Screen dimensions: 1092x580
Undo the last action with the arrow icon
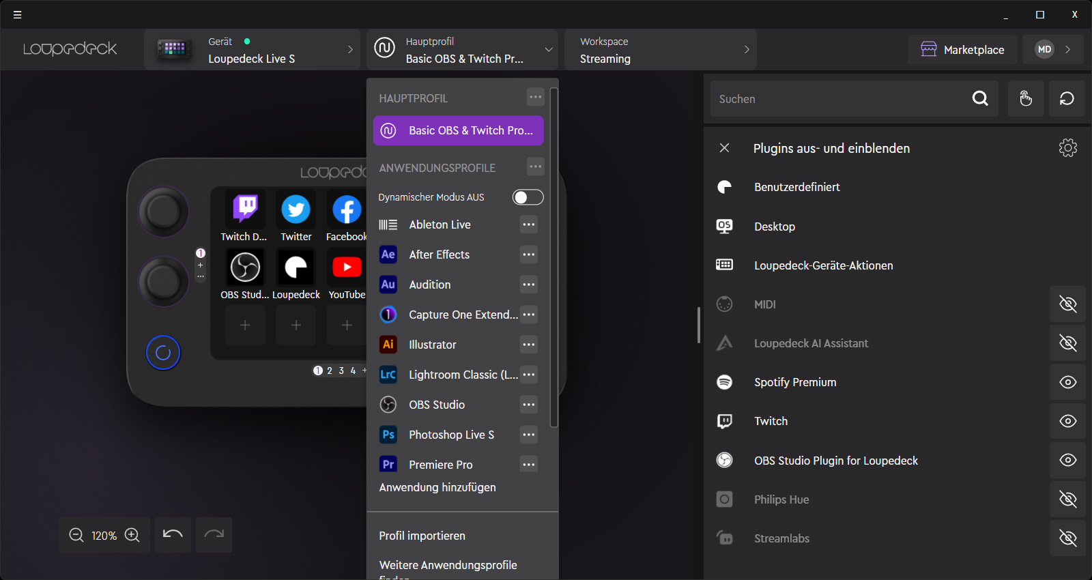tap(173, 535)
